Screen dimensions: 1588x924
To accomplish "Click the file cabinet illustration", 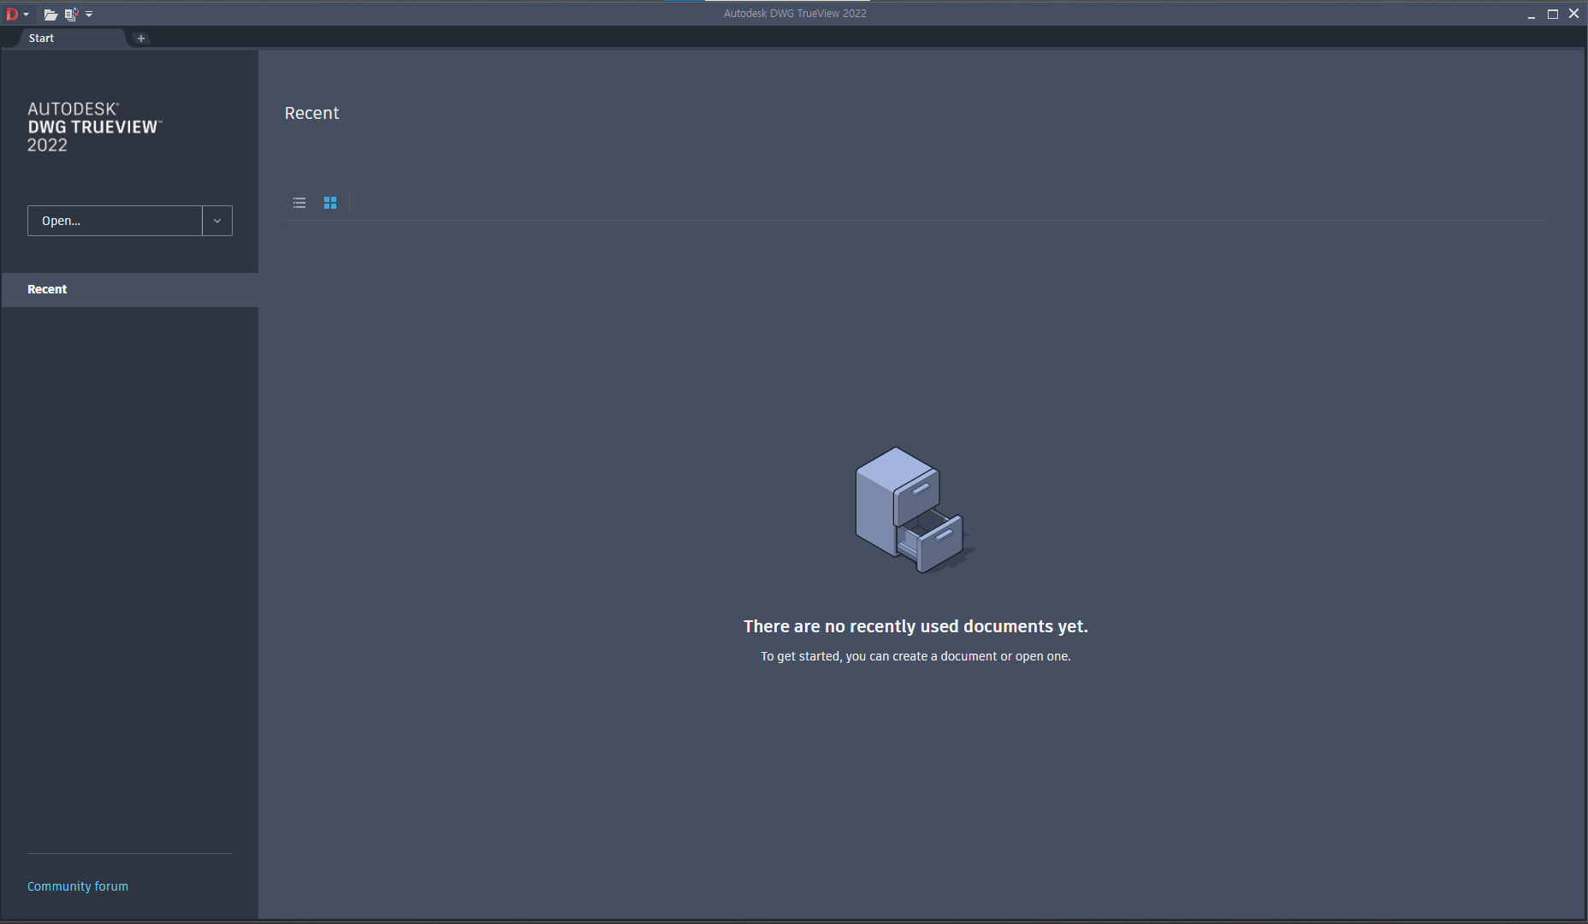I will 915,510.
